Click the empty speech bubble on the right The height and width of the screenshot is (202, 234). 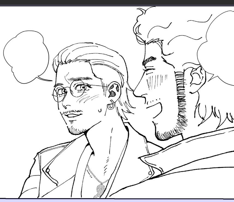click(218, 49)
